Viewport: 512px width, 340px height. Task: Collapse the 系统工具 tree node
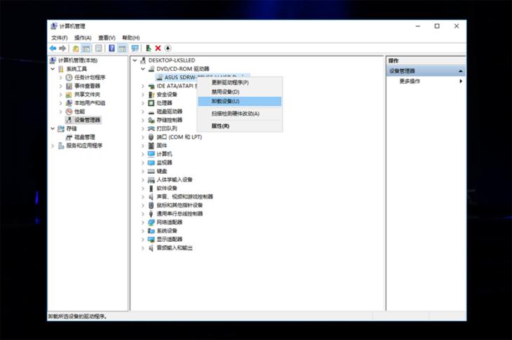[x=53, y=69]
